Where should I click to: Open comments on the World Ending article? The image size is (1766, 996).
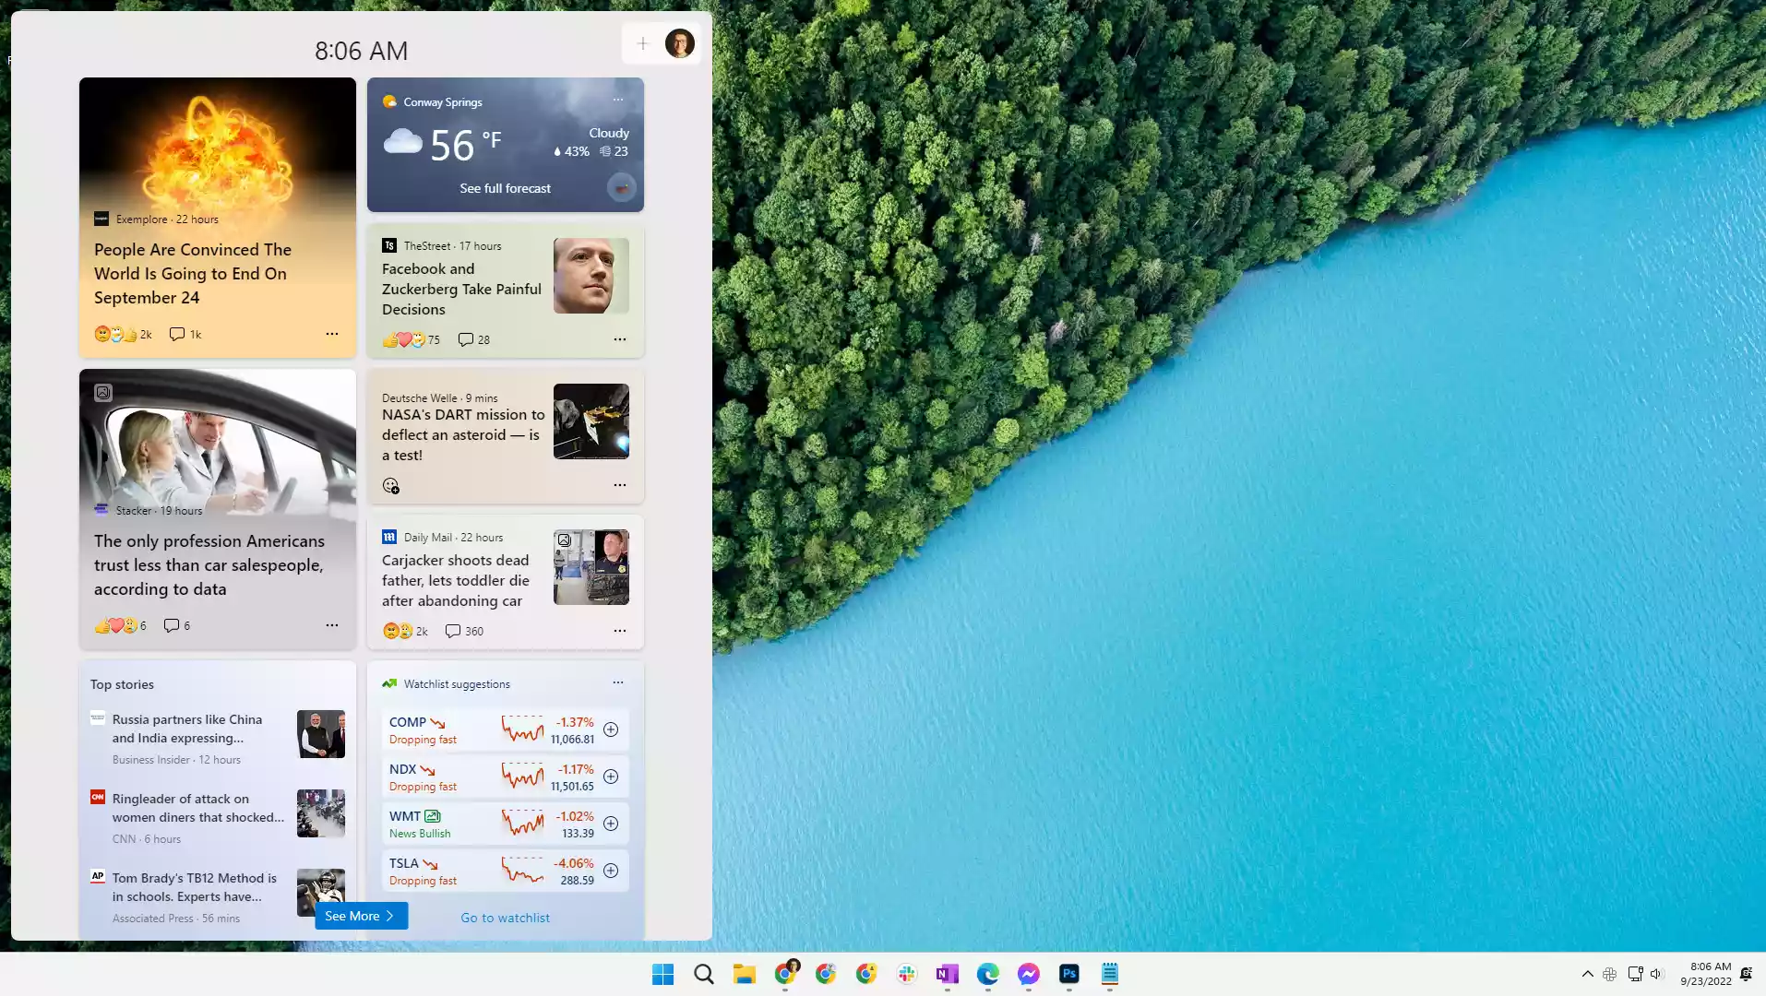coord(185,334)
